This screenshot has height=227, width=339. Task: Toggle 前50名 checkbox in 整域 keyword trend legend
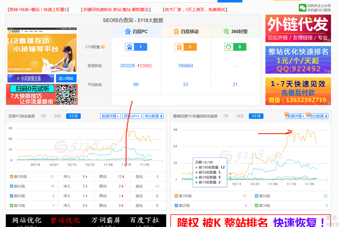pos(256,196)
